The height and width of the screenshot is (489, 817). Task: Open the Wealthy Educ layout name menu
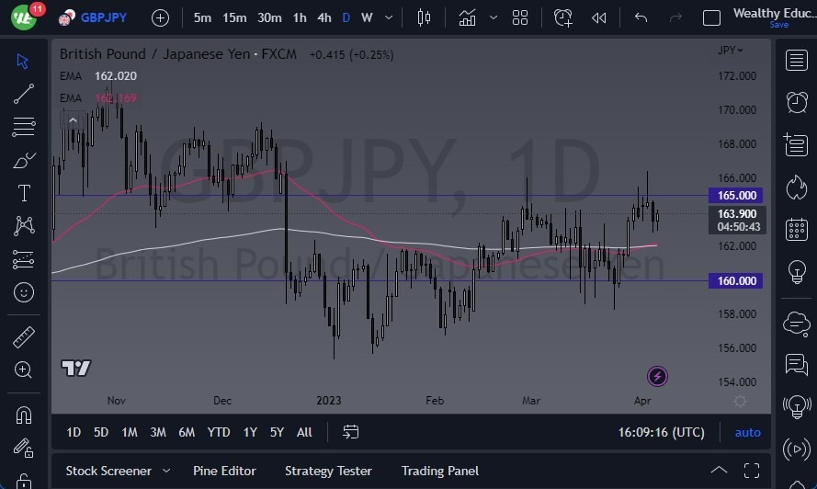(775, 13)
